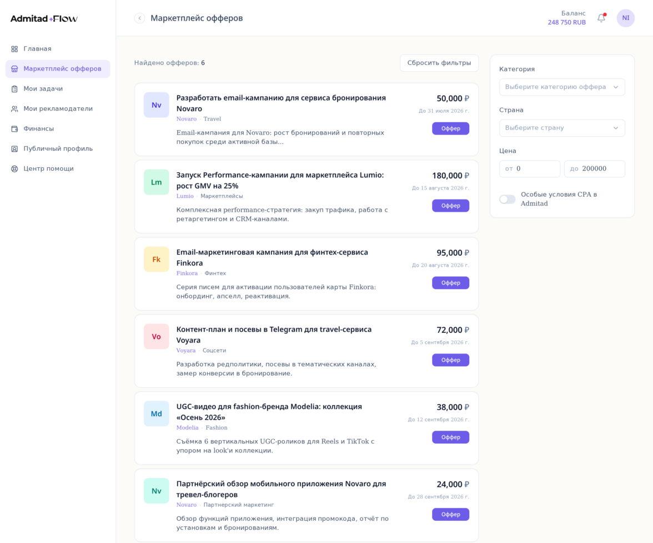Click the 'Маркетплейсы' category tag
The width and height of the screenshot is (653, 543).
pos(222,196)
